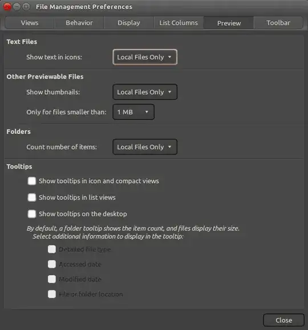Click the window minimize icon in titlebar
308x330 pixels.
(17, 7)
